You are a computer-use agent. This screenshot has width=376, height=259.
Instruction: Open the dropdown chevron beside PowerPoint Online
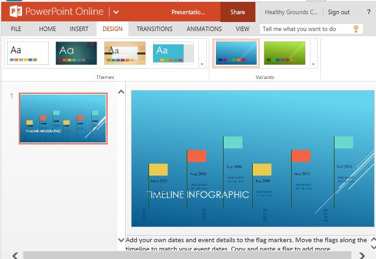click(x=116, y=12)
